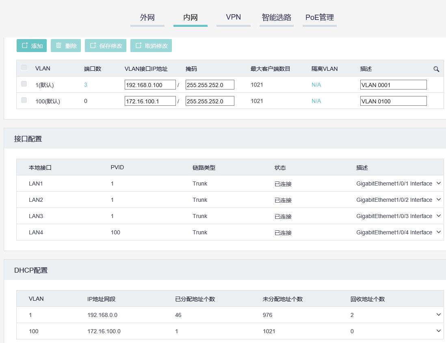Click the 192.168.0.100 IP address field
This screenshot has width=446, height=343.
point(150,85)
